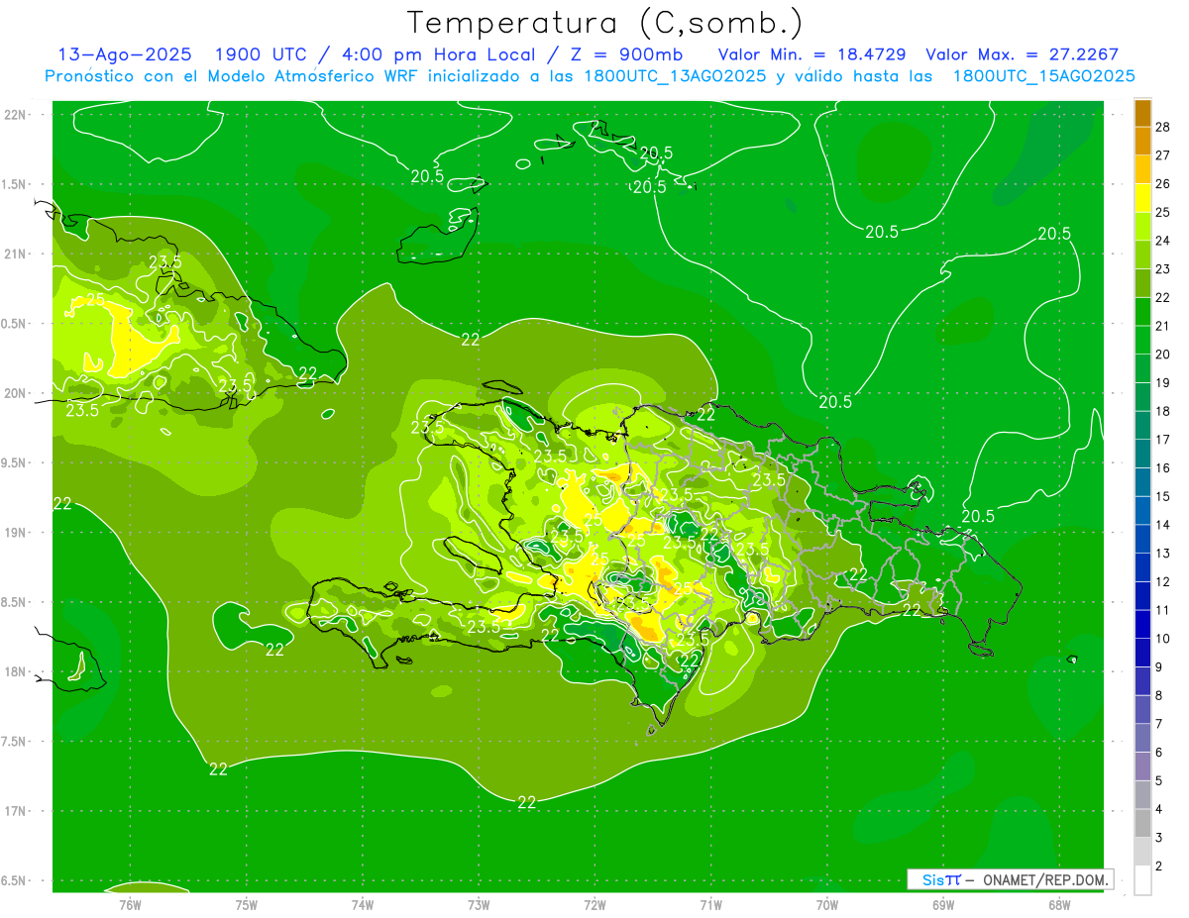Click the purple swatch between 6 and 7
The height and width of the screenshot is (918, 1189).
pyautogui.click(x=1142, y=739)
